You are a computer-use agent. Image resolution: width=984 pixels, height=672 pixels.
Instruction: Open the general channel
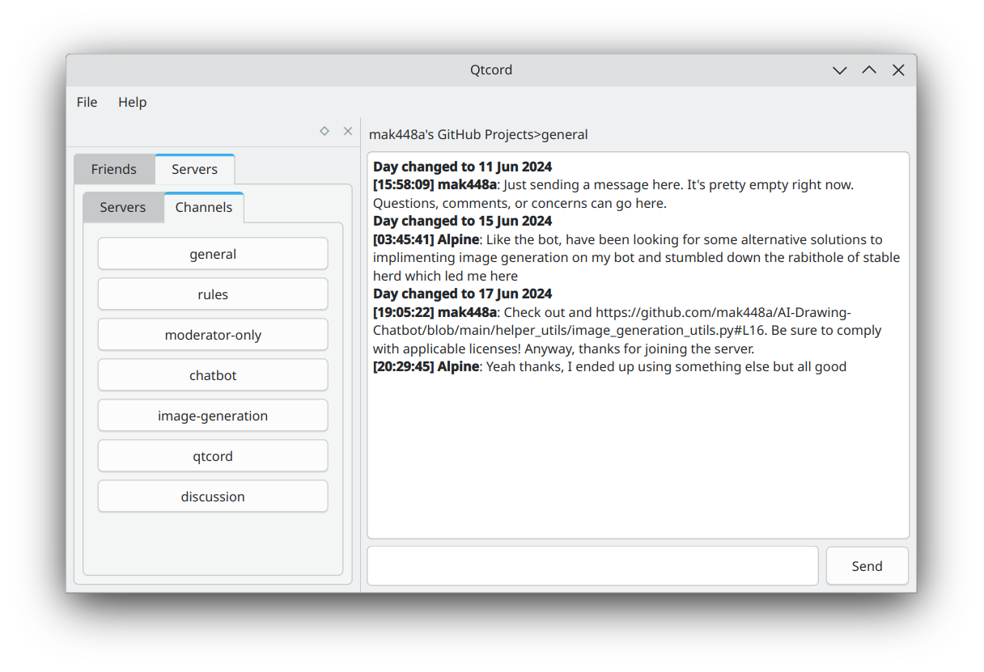click(213, 254)
